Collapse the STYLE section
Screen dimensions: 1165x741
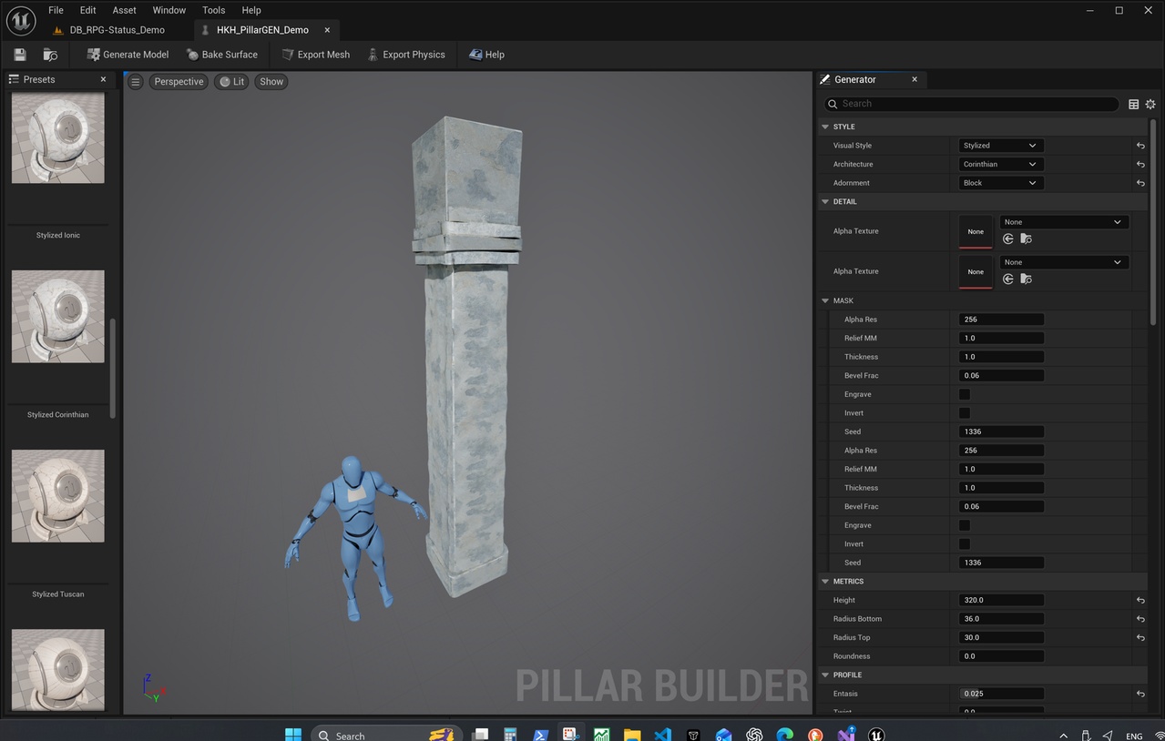coord(825,127)
